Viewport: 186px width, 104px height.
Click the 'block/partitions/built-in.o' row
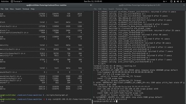click(41, 33)
